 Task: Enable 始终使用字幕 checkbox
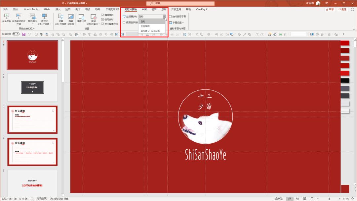coord(170,16)
